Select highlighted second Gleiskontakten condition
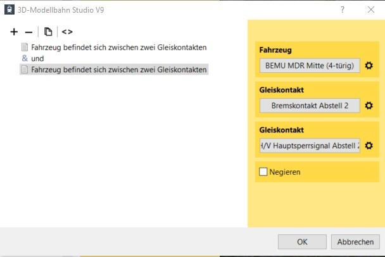 [114, 70]
